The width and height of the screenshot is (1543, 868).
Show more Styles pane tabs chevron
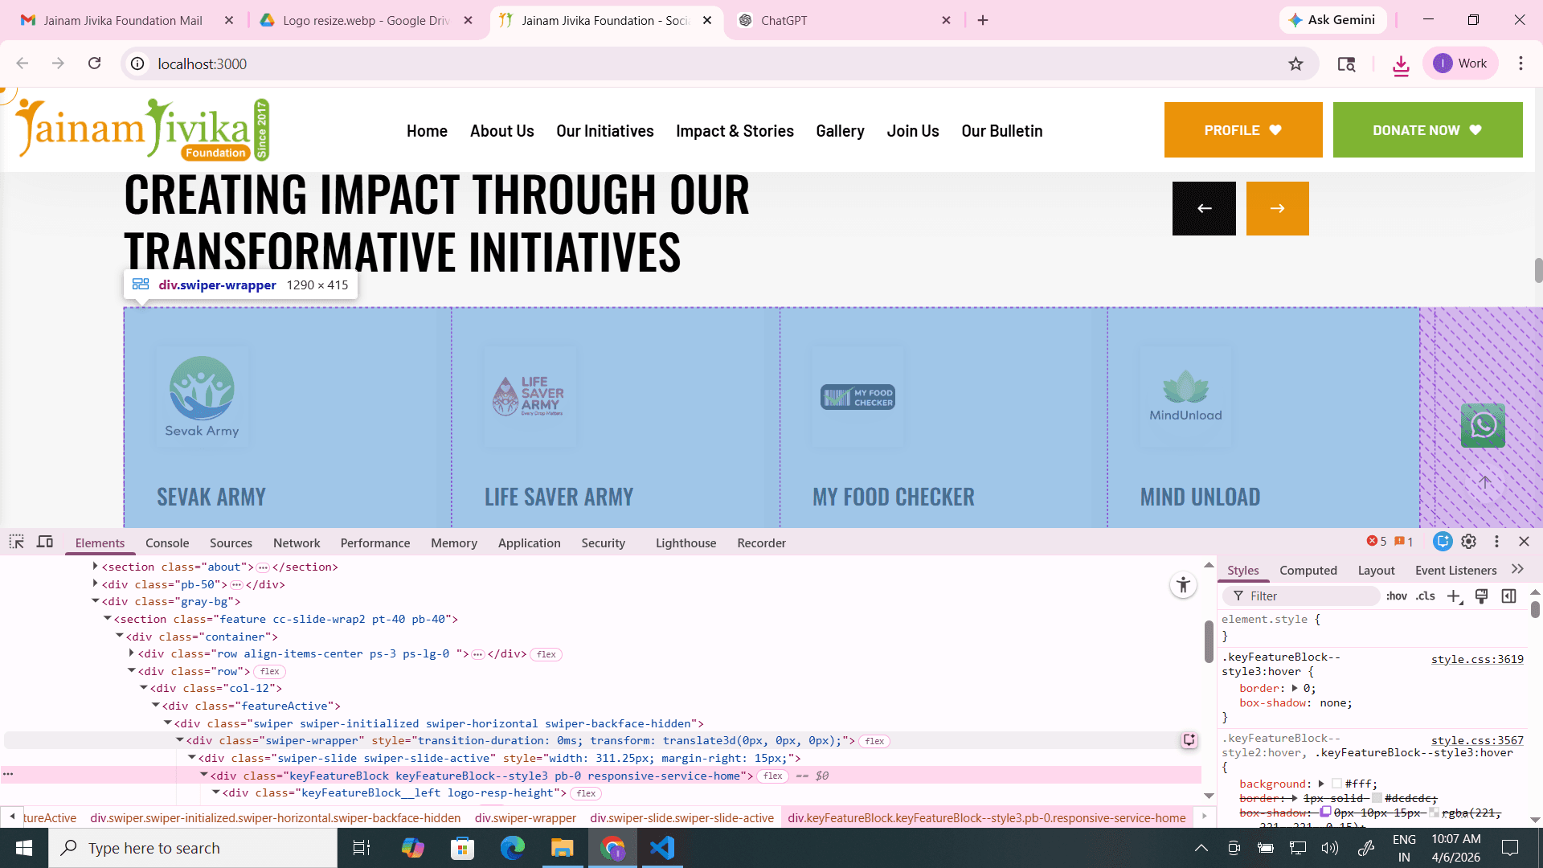pos(1517,570)
